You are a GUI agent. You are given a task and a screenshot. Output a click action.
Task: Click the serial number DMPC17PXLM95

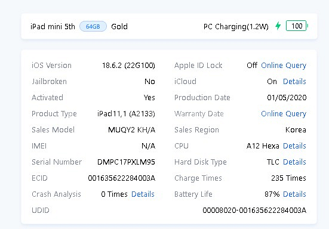pos(126,162)
